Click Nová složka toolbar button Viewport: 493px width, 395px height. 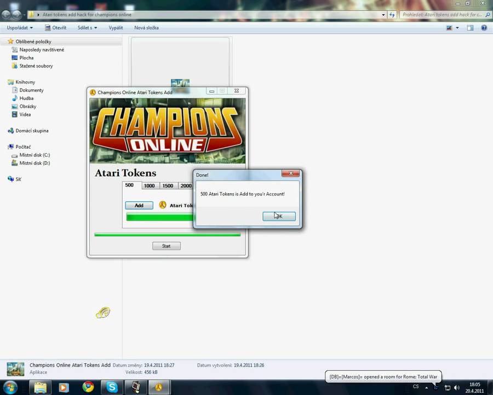[146, 28]
